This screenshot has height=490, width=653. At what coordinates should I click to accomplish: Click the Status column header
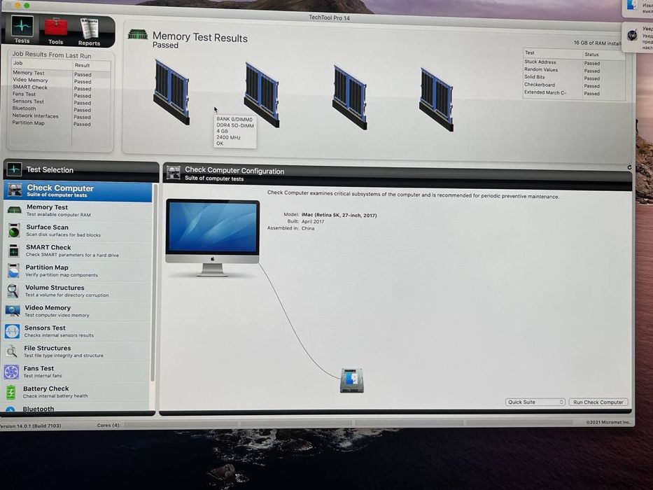pyautogui.click(x=603, y=55)
